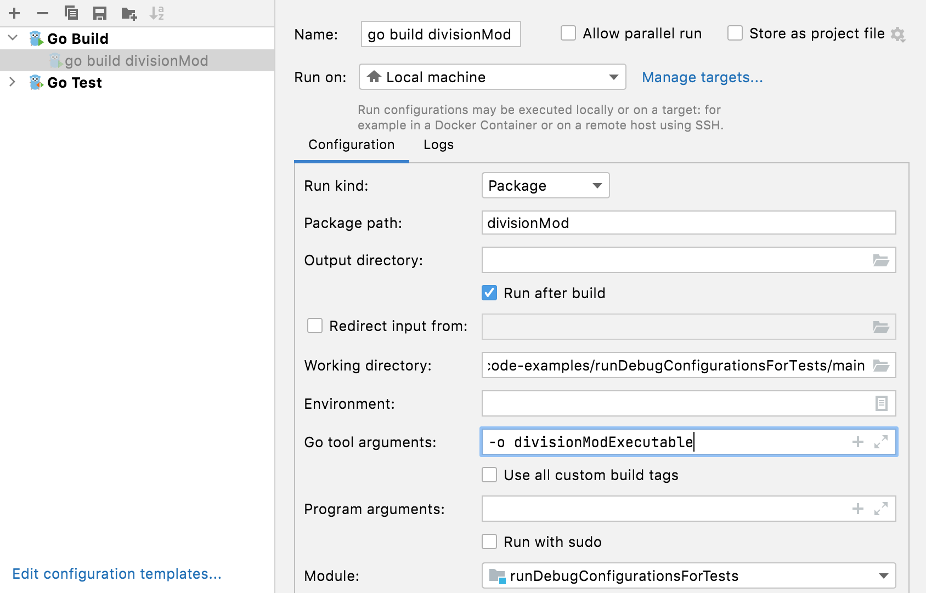Click the Sort Configurations alphabetically icon
The height and width of the screenshot is (593, 926).
[157, 13]
